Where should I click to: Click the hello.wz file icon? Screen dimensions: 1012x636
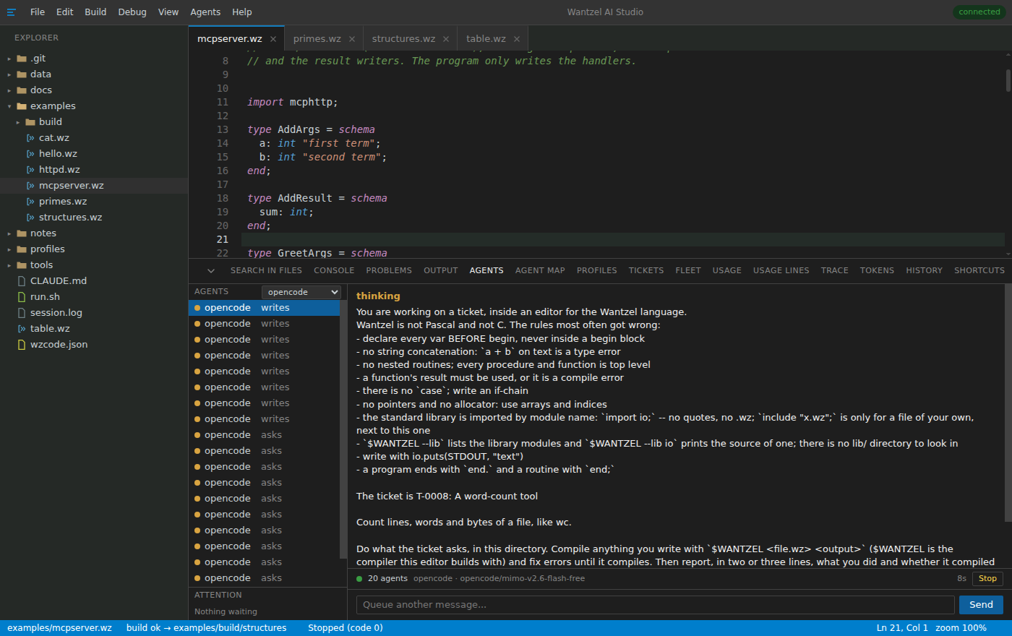coord(30,154)
